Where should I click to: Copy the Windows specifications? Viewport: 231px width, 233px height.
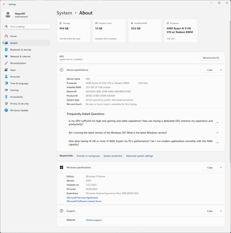pos(210,168)
